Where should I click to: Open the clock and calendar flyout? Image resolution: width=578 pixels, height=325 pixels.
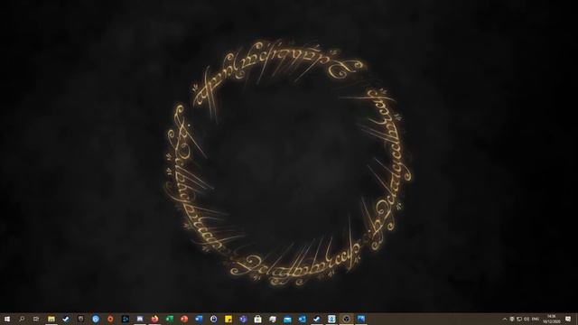click(x=552, y=319)
